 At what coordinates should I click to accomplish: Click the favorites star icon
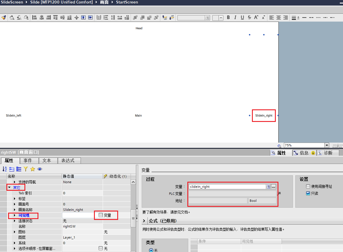coord(33,169)
